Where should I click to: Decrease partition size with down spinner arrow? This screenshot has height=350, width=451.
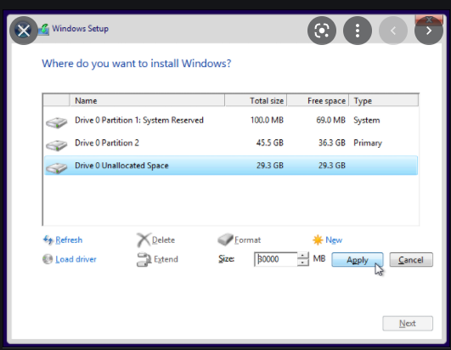pos(303,262)
